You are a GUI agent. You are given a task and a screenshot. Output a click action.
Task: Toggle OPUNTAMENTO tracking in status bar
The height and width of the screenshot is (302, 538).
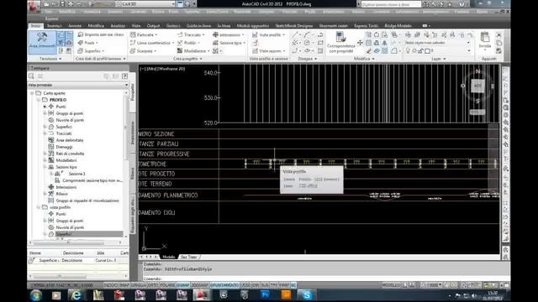coord(224,285)
